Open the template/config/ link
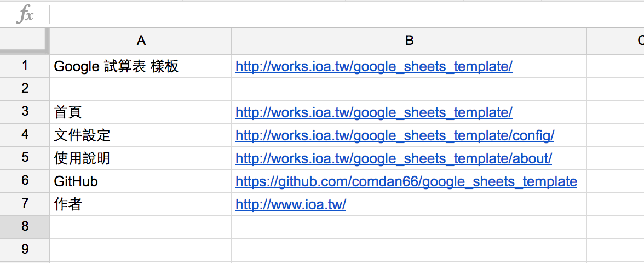 click(x=395, y=135)
